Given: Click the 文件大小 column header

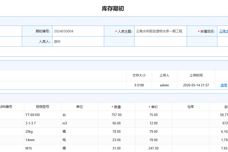Looking at the screenshot, I should (139, 75).
